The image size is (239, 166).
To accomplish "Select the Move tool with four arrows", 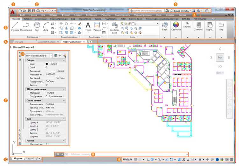I will tap(61, 24).
